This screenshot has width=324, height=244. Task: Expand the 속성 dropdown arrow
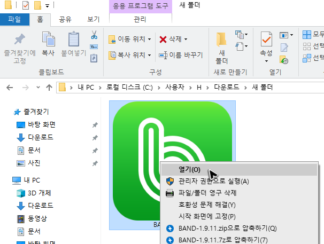266,61
